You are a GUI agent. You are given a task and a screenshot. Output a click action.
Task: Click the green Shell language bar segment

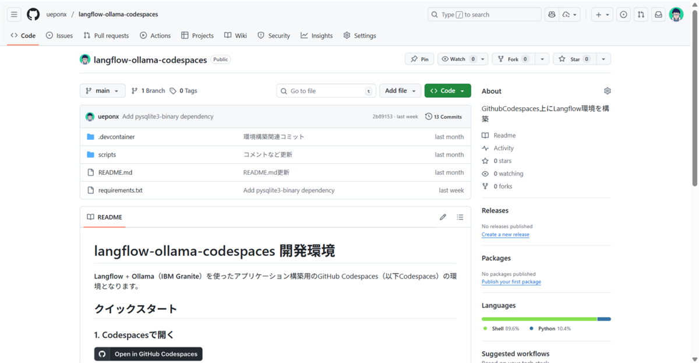[x=539, y=319]
